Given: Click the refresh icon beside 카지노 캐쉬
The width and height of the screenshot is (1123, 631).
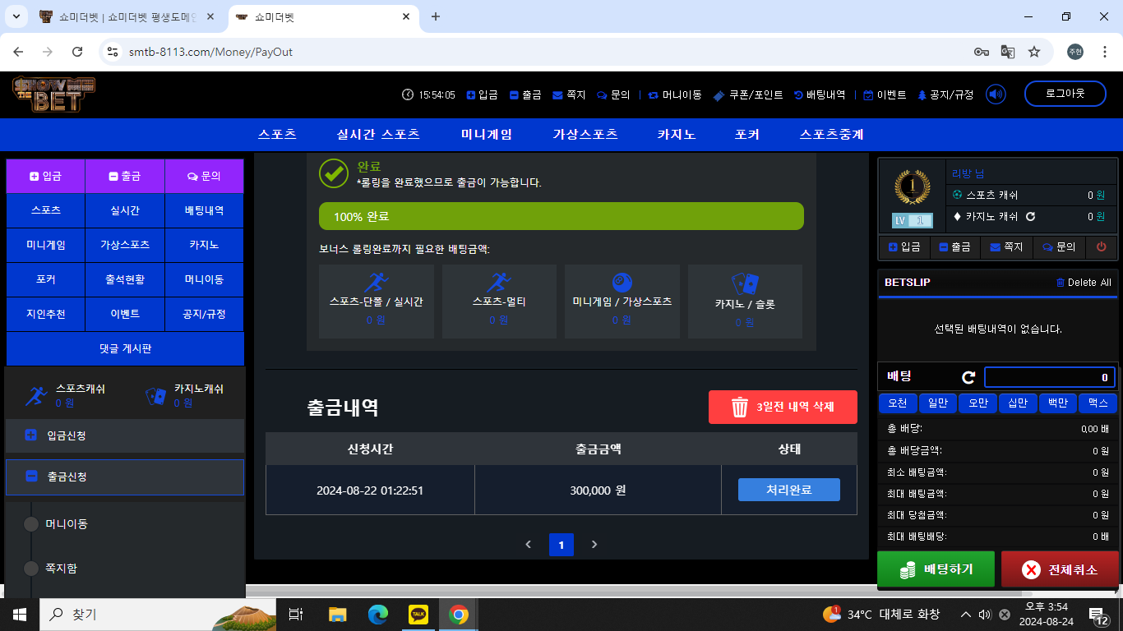Looking at the screenshot, I should coord(1030,217).
